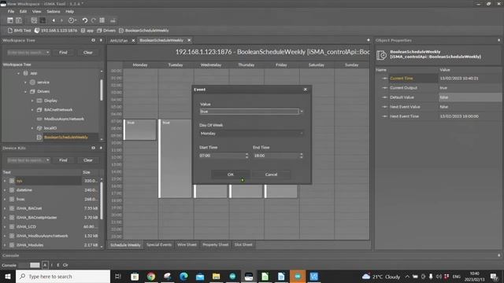Screen dimensions: 504x283
Task: Click the forward navigation arrow in the toolbar
Action: pyautogui.click(x=61, y=20)
